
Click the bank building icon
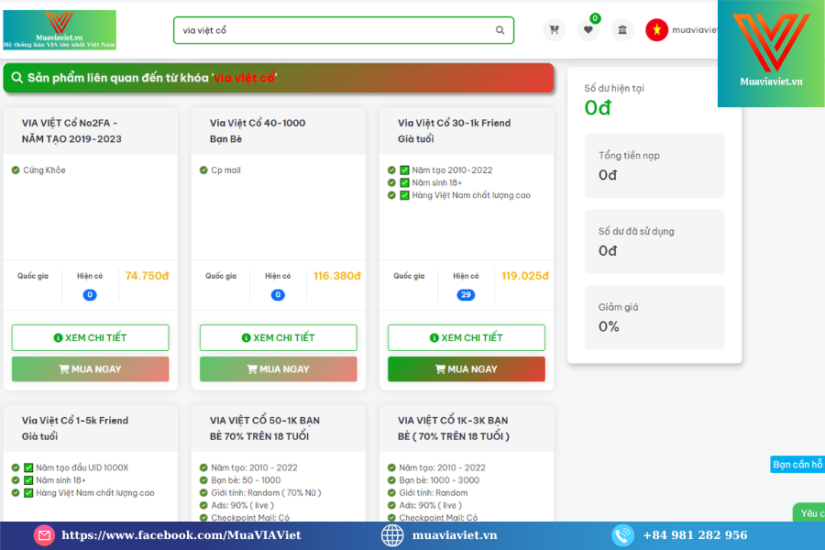tap(622, 30)
